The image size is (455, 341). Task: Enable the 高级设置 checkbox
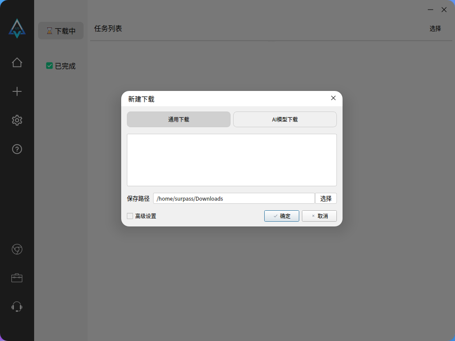tap(130, 216)
